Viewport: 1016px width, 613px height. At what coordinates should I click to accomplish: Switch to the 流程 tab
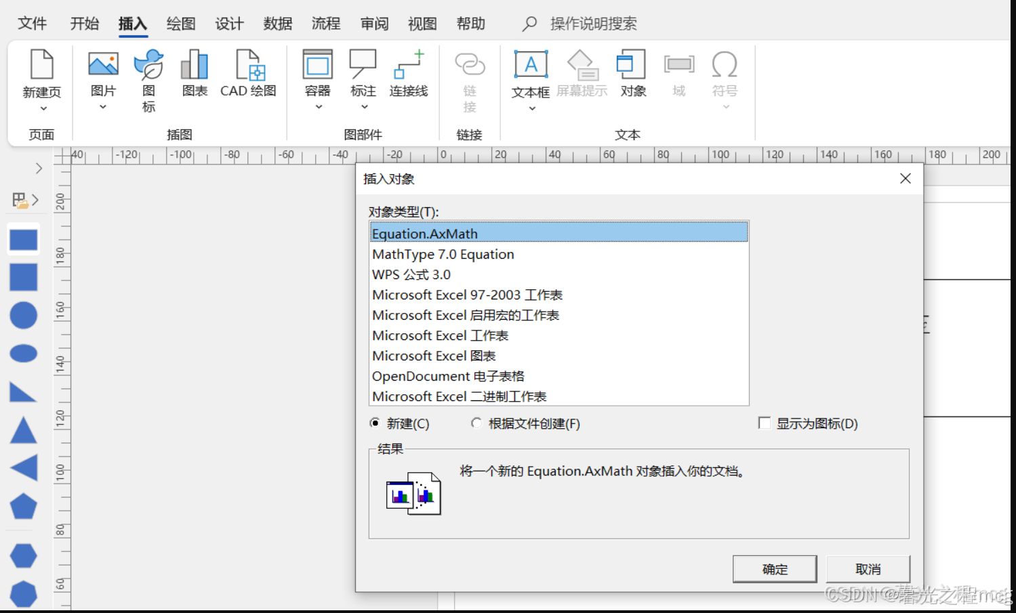click(x=326, y=24)
